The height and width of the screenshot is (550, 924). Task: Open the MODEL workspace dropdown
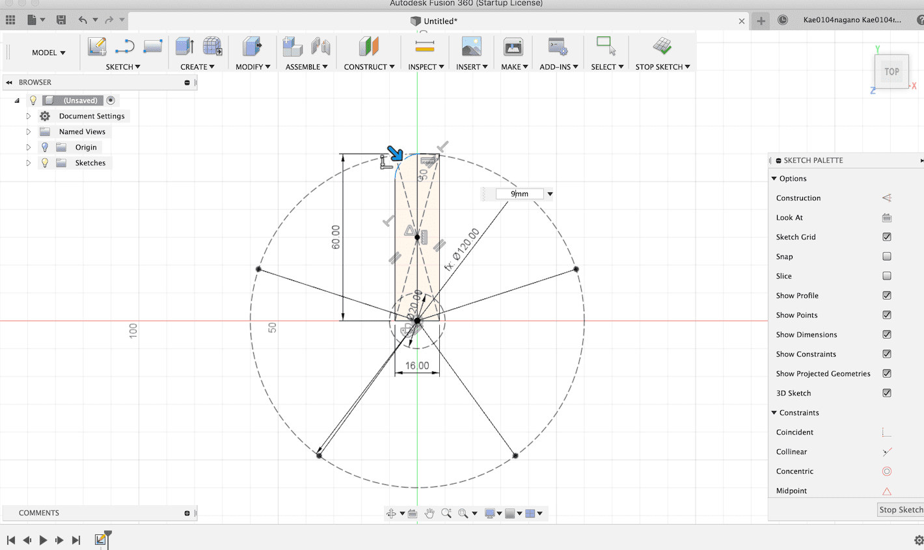pyautogui.click(x=49, y=53)
